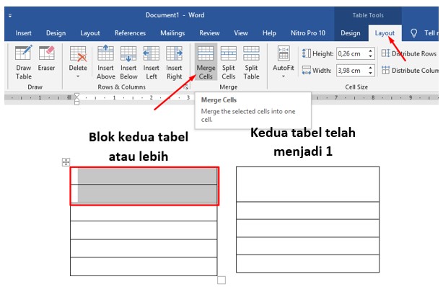Open the Help tab

(x=269, y=33)
